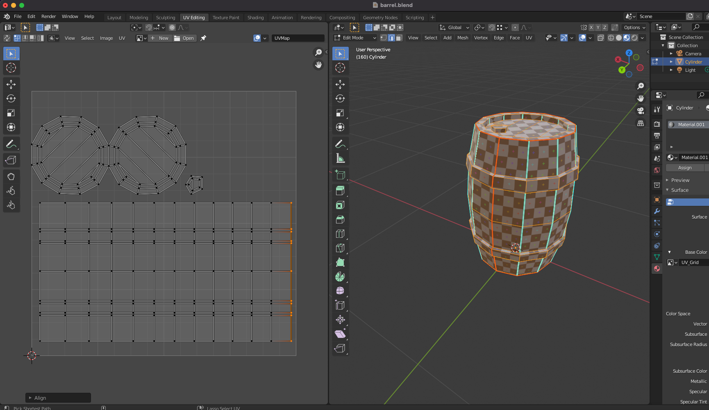Select the Loop Cut tool

coord(340,234)
